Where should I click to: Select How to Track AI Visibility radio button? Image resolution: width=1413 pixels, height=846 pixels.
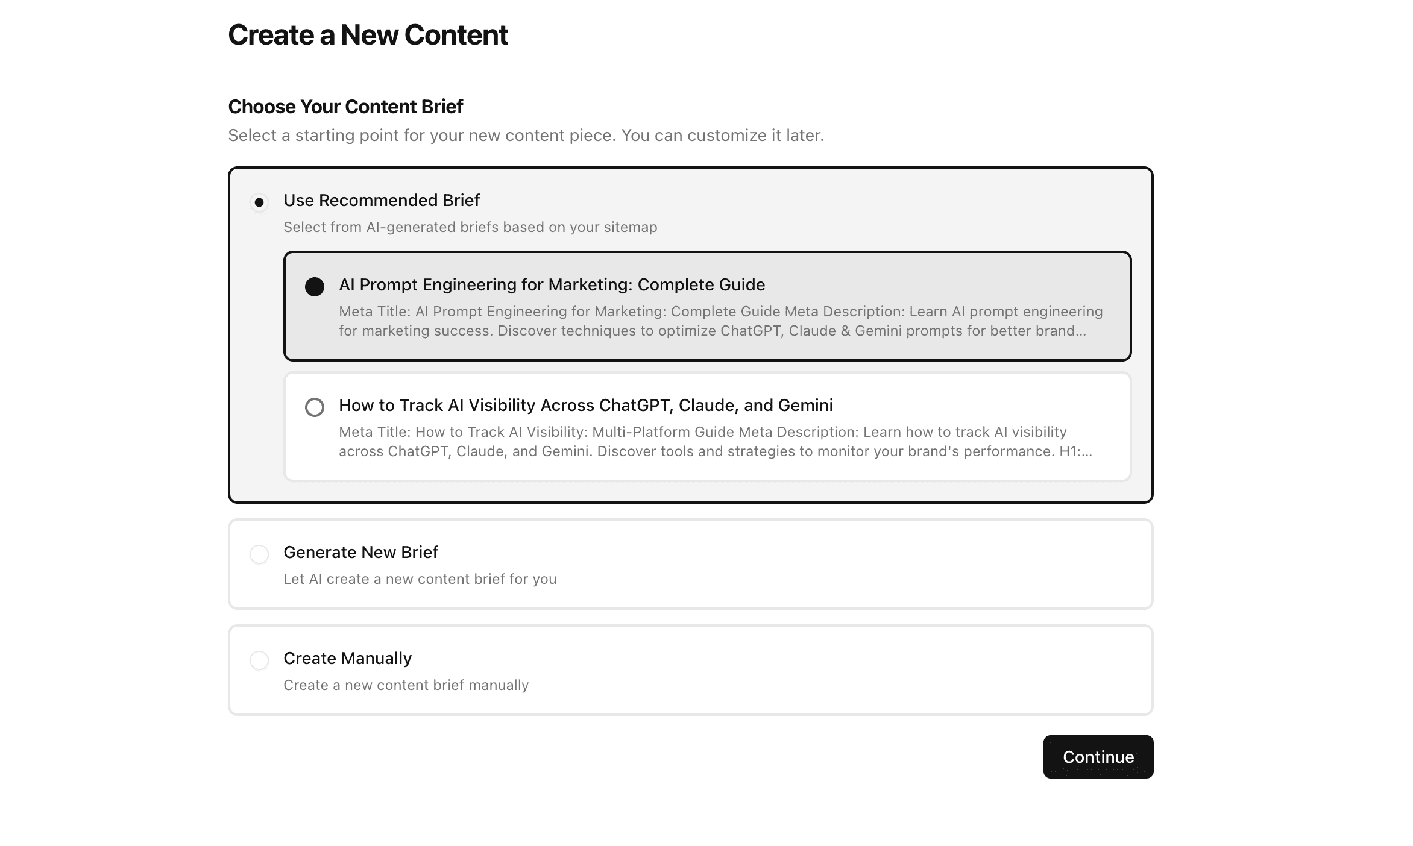tap(315, 407)
